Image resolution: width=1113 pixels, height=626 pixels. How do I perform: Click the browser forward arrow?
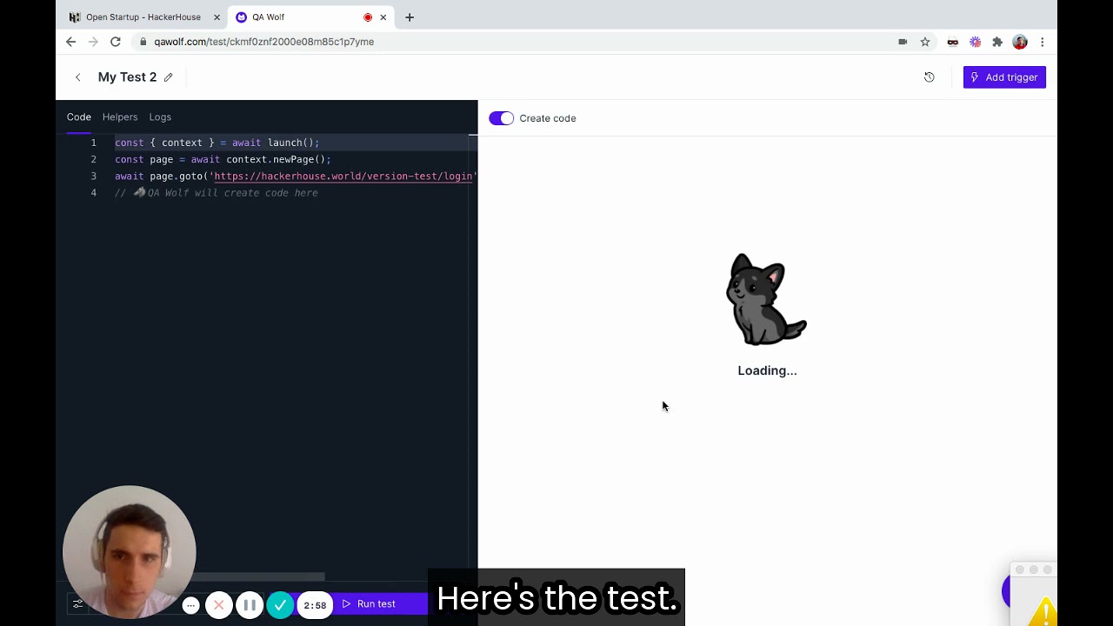click(x=93, y=42)
